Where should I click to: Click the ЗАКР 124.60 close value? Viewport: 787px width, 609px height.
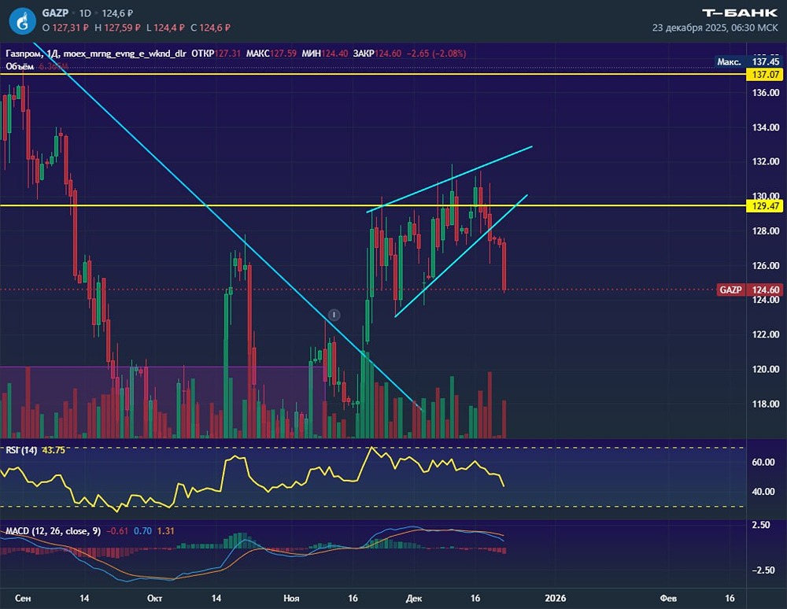[x=377, y=54]
